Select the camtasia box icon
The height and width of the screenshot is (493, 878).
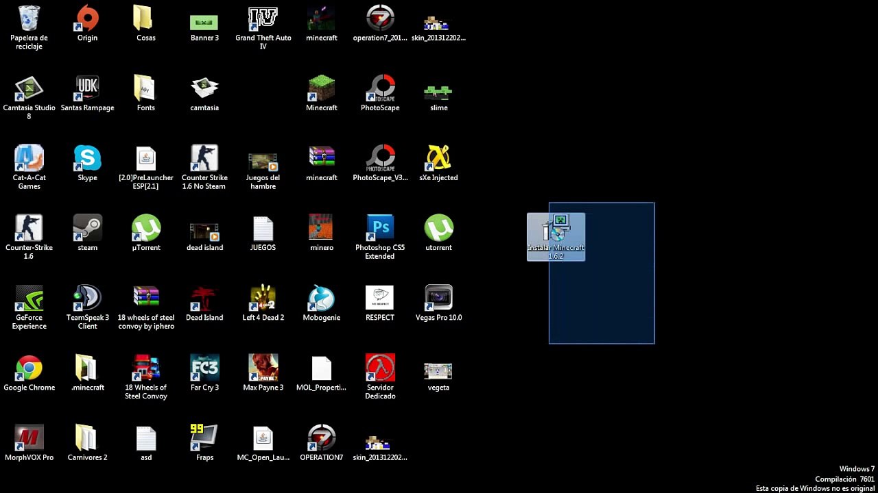(x=204, y=94)
